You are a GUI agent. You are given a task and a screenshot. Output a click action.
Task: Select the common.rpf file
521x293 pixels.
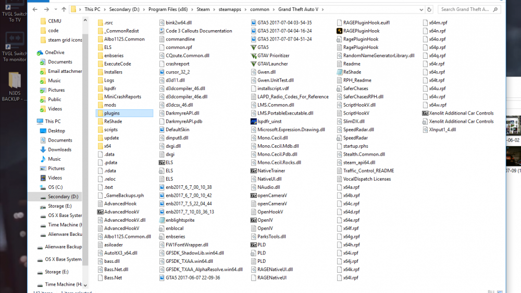pyautogui.click(x=176, y=47)
